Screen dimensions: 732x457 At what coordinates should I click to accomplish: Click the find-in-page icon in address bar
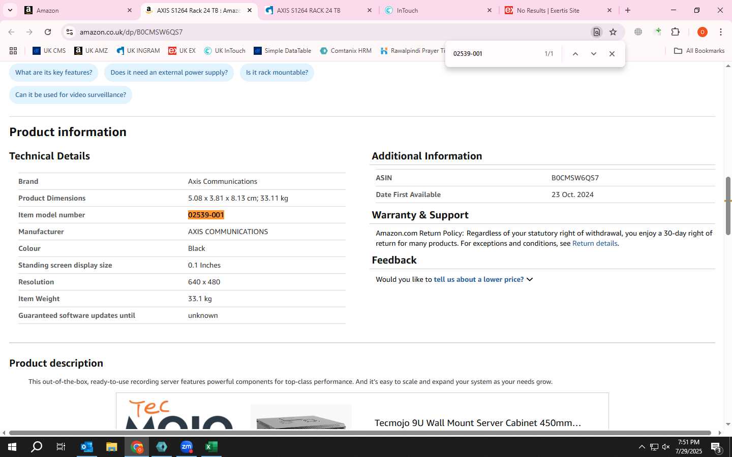coord(597,32)
